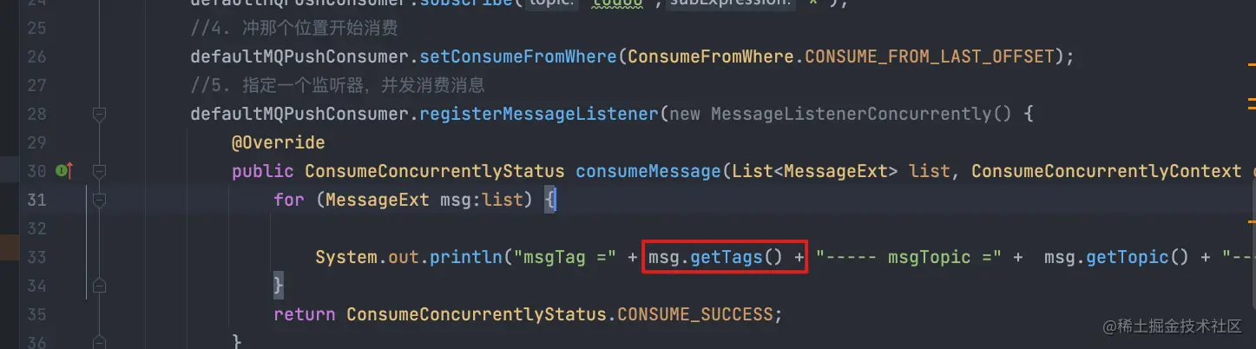Click the highlighted closing brace on line 34
Viewport: 1256px width, 349px height.
coord(279,285)
